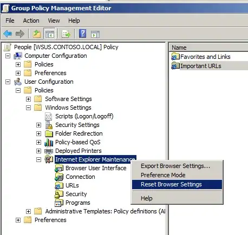Expand the Folder Redirection node

coord(38,133)
